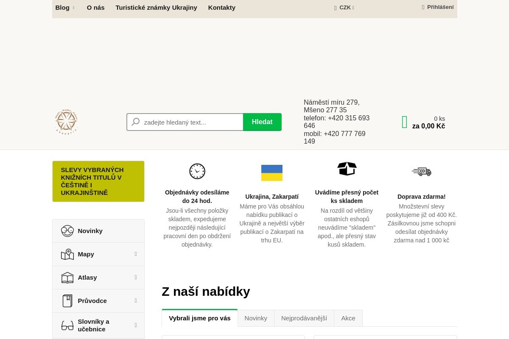
Task: Expand the Mapy submenu chevron
Action: click(136, 254)
